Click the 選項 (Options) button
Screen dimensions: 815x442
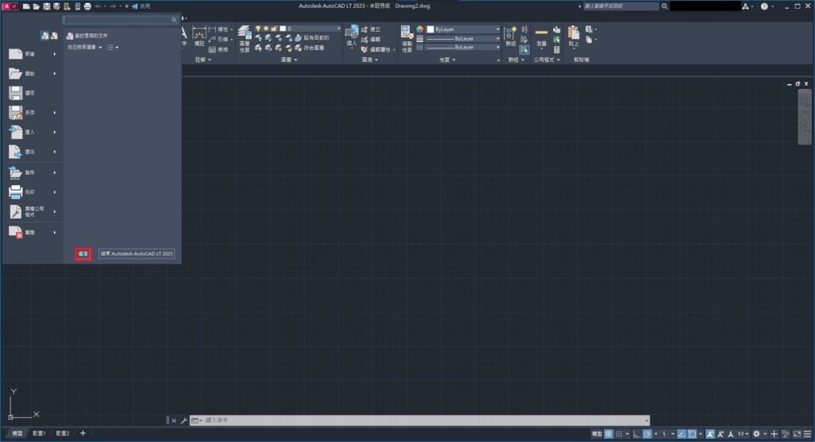84,254
